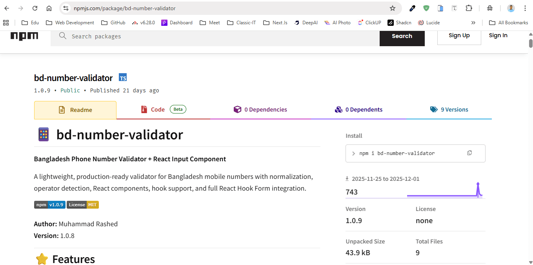Switch to the Code Beta tab
Screen dimensions: 533x265
click(164, 110)
